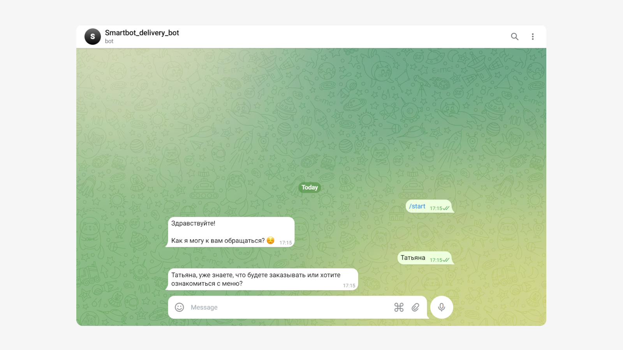Click the /start command link

click(417, 206)
